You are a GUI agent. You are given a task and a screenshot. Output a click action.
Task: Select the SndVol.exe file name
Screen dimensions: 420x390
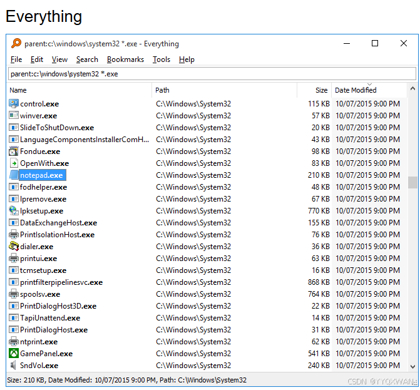39,366
